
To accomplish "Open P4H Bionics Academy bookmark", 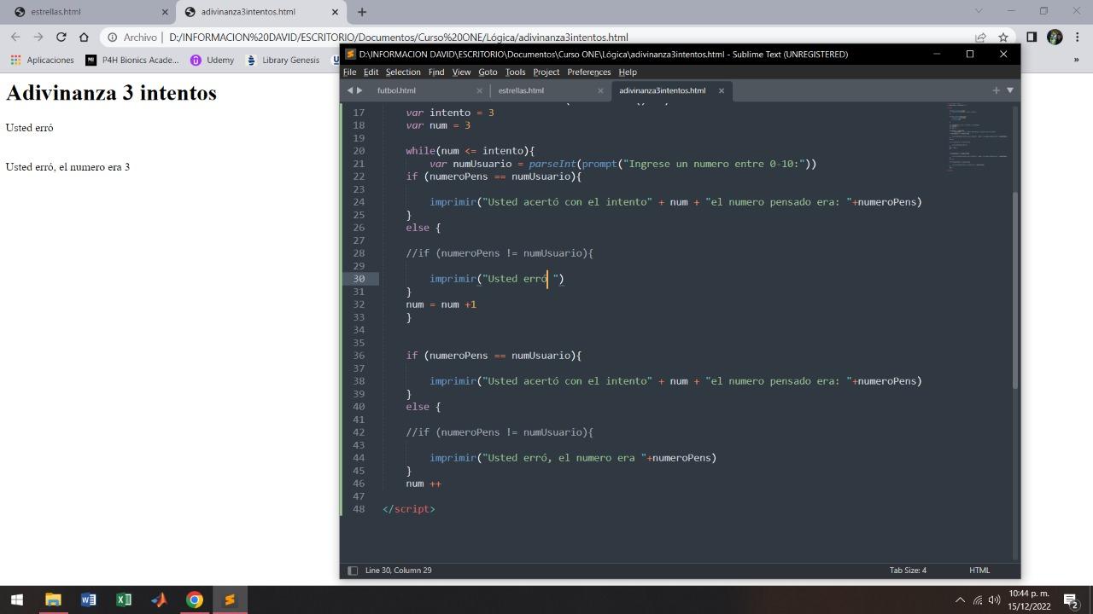I will coord(132,60).
